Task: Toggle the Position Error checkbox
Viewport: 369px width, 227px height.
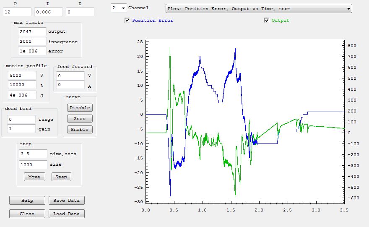Action: click(127, 20)
